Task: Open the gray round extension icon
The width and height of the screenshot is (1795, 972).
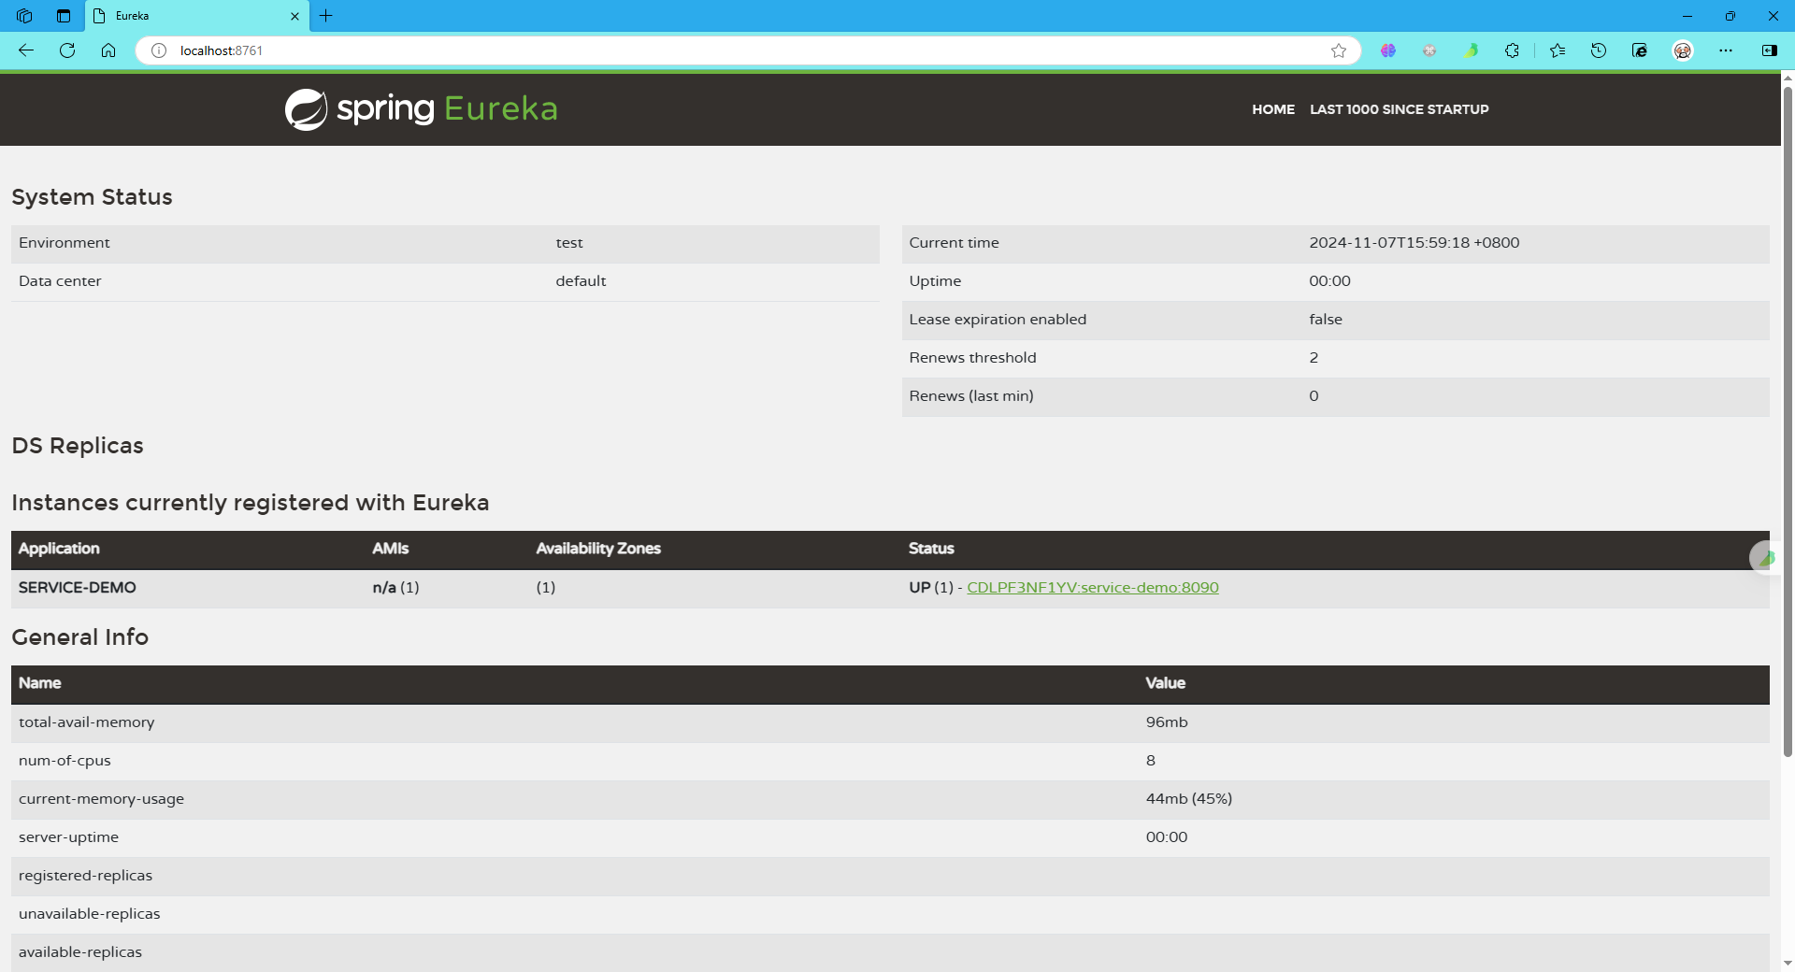Action: 1429,50
